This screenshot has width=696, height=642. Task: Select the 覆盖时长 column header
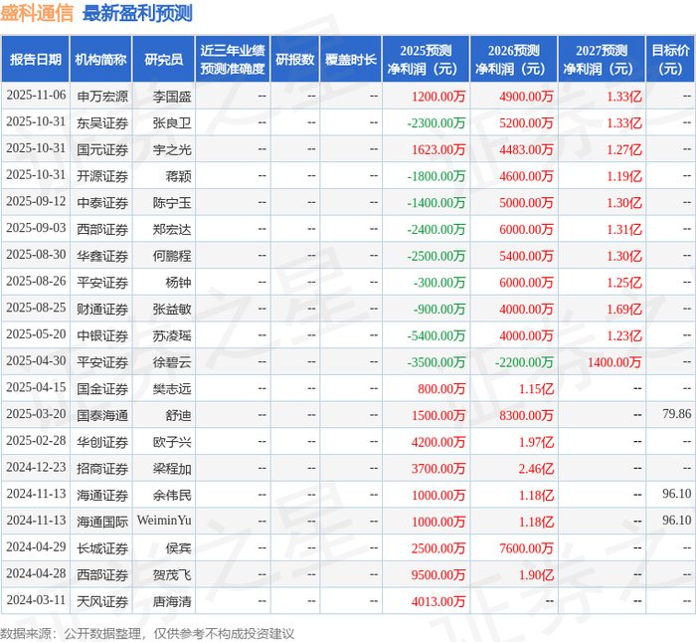[x=351, y=59]
